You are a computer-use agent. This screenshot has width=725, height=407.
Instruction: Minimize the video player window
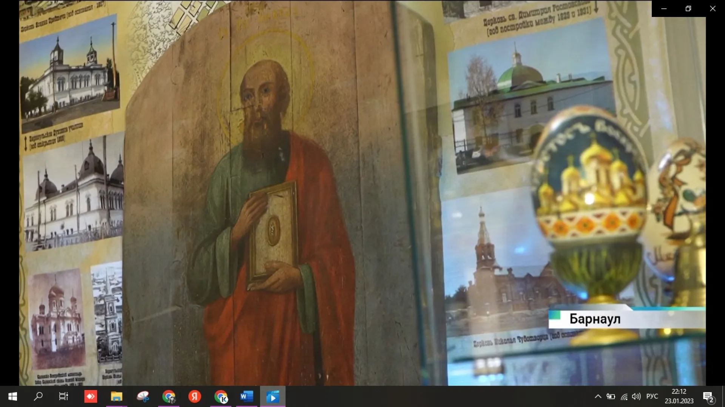(664, 8)
